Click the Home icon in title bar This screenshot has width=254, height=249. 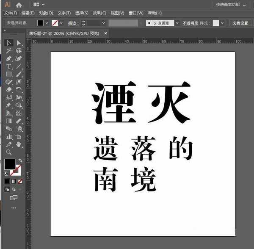pos(19,5)
